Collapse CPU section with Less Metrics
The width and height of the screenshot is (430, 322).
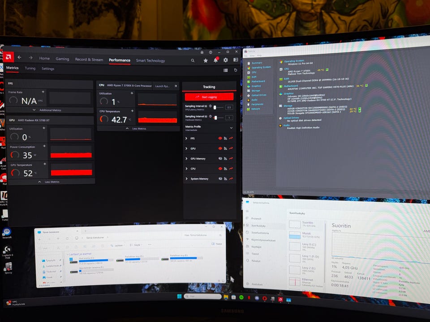[x=136, y=128]
